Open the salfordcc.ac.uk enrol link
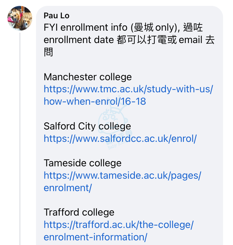Viewport: 233px width, 245px height. [120, 139]
